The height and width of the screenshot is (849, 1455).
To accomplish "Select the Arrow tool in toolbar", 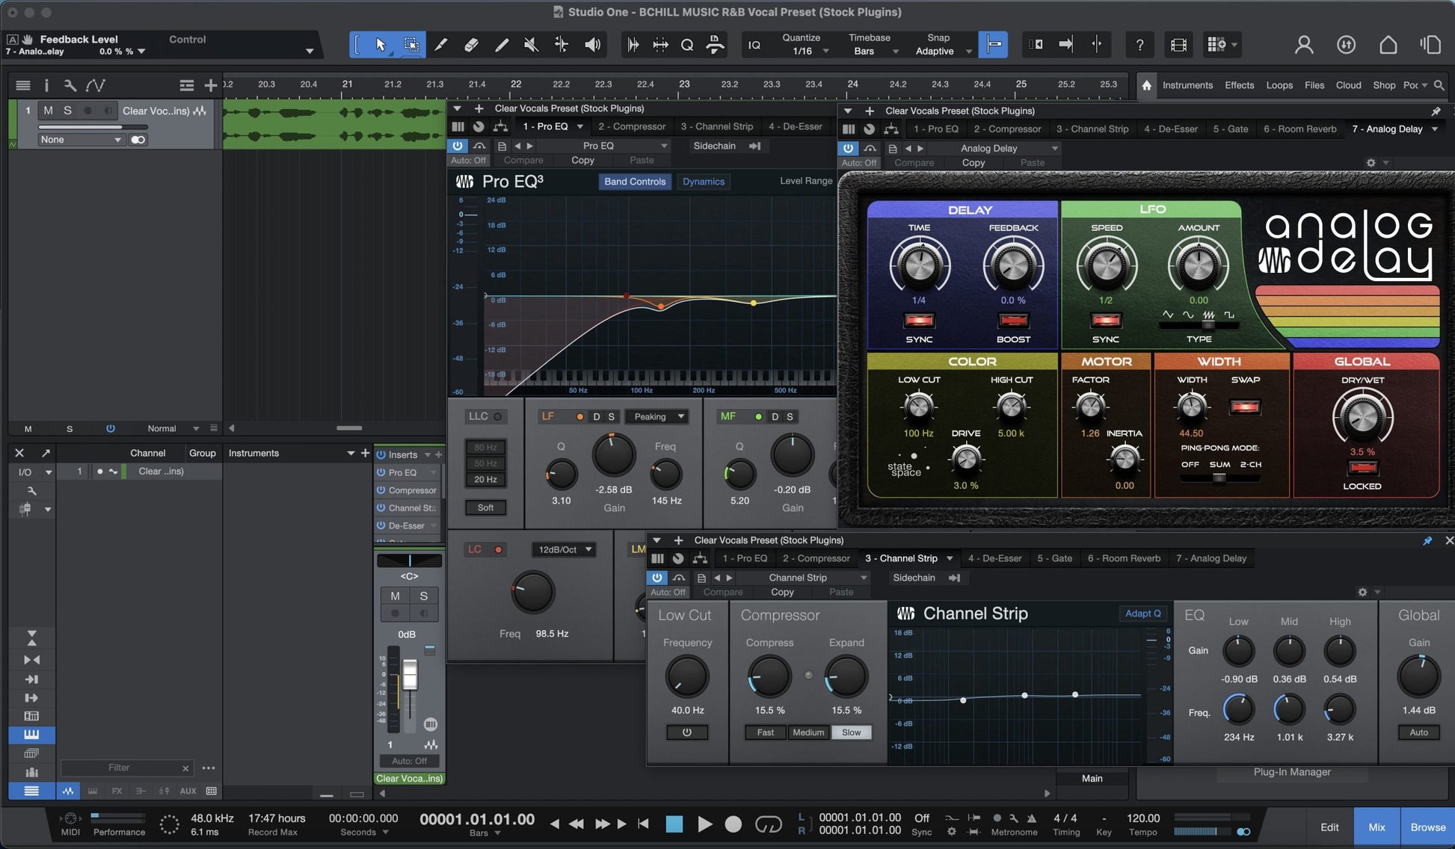I will point(381,45).
